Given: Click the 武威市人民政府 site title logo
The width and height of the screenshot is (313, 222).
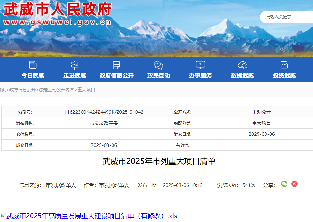Looking at the screenshot, I should pos(57,10).
